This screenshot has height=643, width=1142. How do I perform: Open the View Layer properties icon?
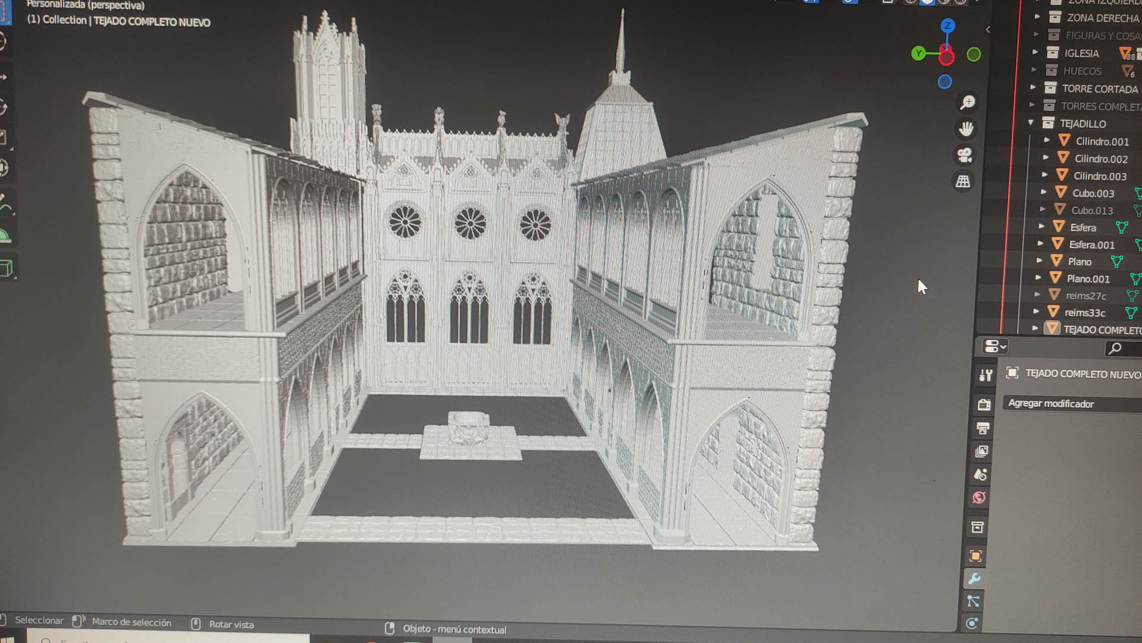pyautogui.click(x=981, y=450)
